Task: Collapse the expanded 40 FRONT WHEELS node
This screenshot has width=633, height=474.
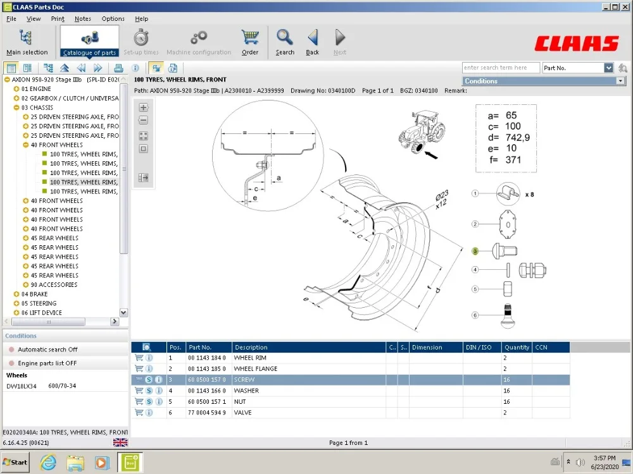Action: point(25,145)
